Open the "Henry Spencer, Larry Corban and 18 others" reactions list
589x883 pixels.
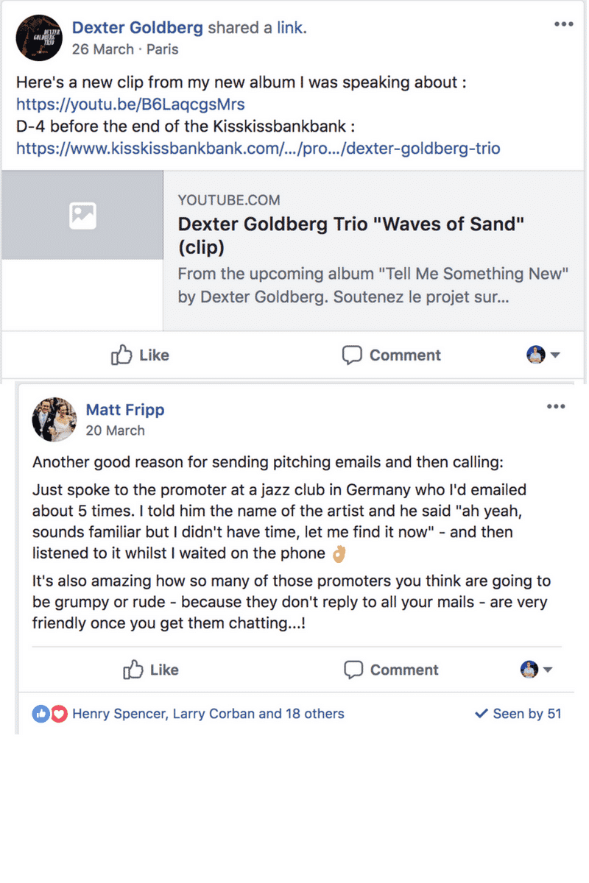pos(208,713)
